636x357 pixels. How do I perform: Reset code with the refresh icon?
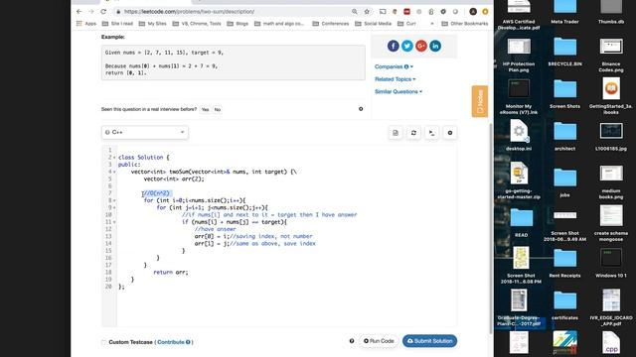coord(413,133)
